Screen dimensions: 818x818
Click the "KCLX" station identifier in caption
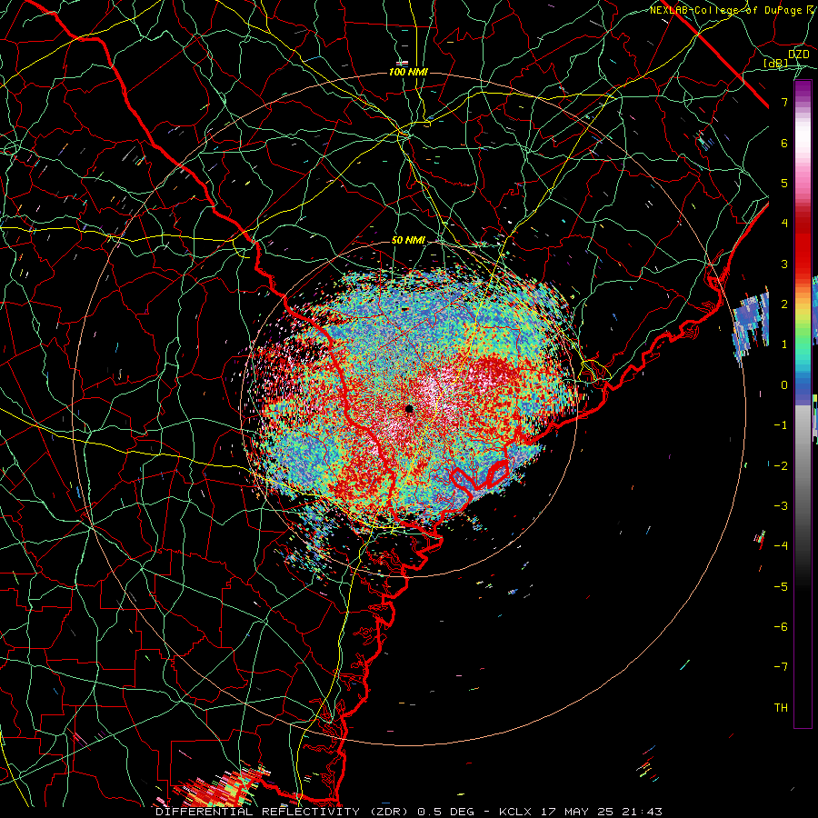(x=515, y=812)
